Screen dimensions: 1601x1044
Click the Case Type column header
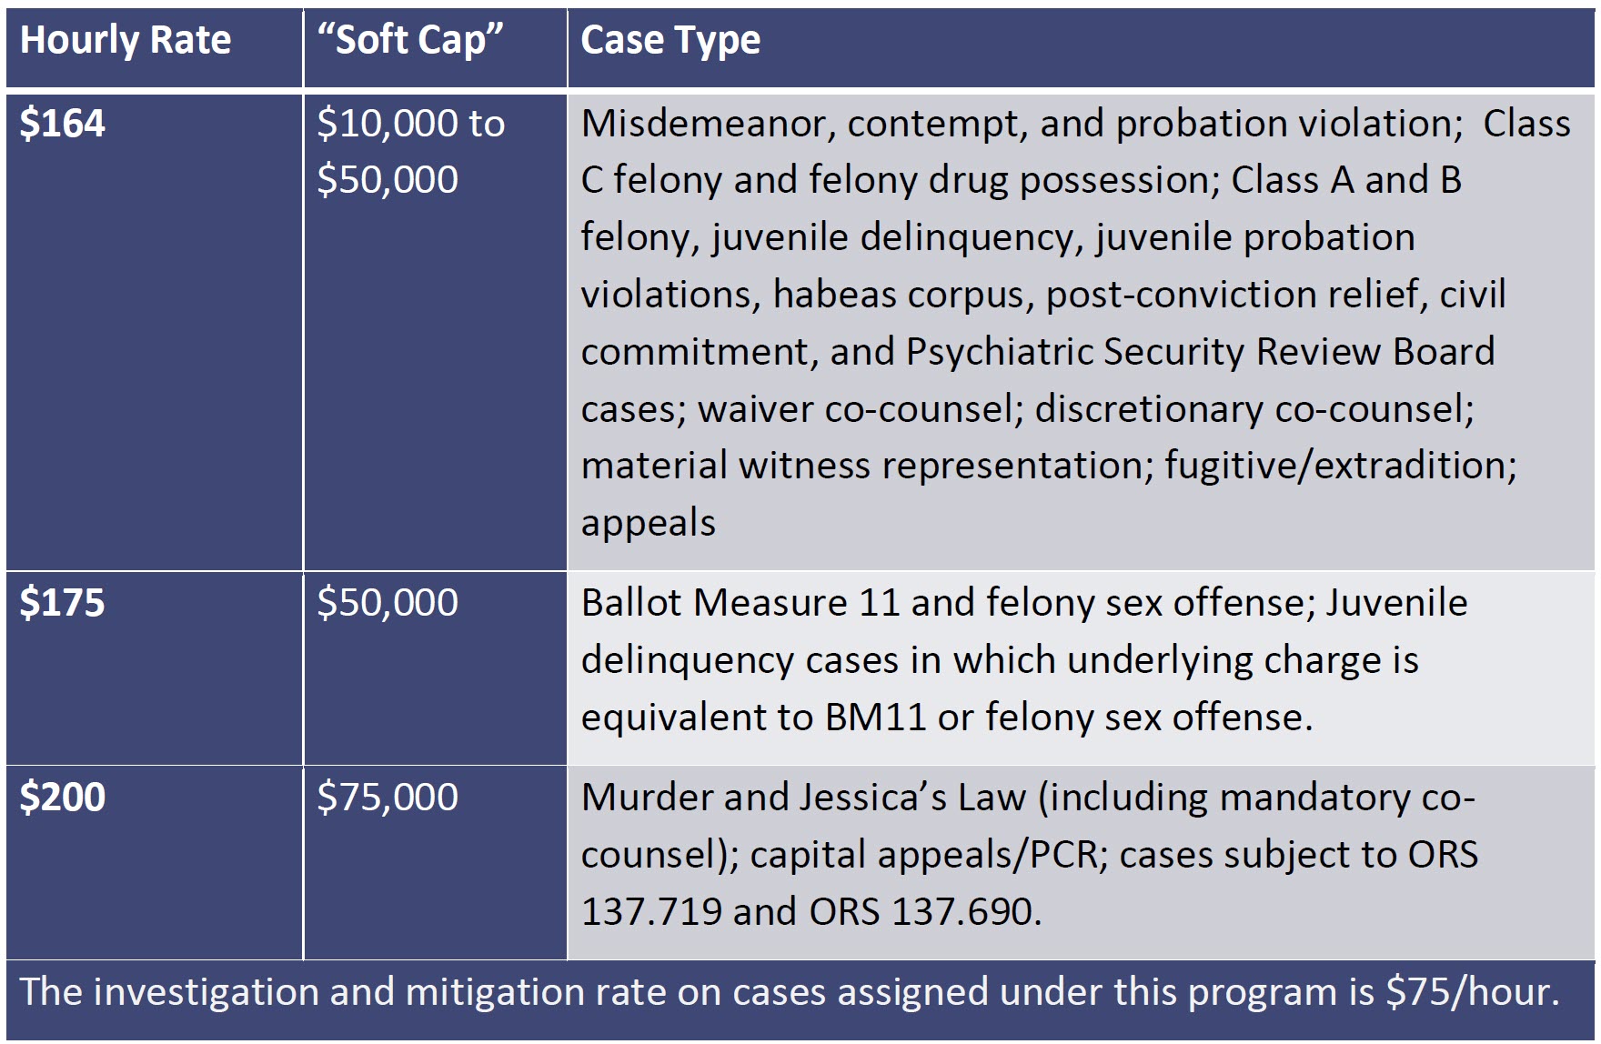click(670, 41)
